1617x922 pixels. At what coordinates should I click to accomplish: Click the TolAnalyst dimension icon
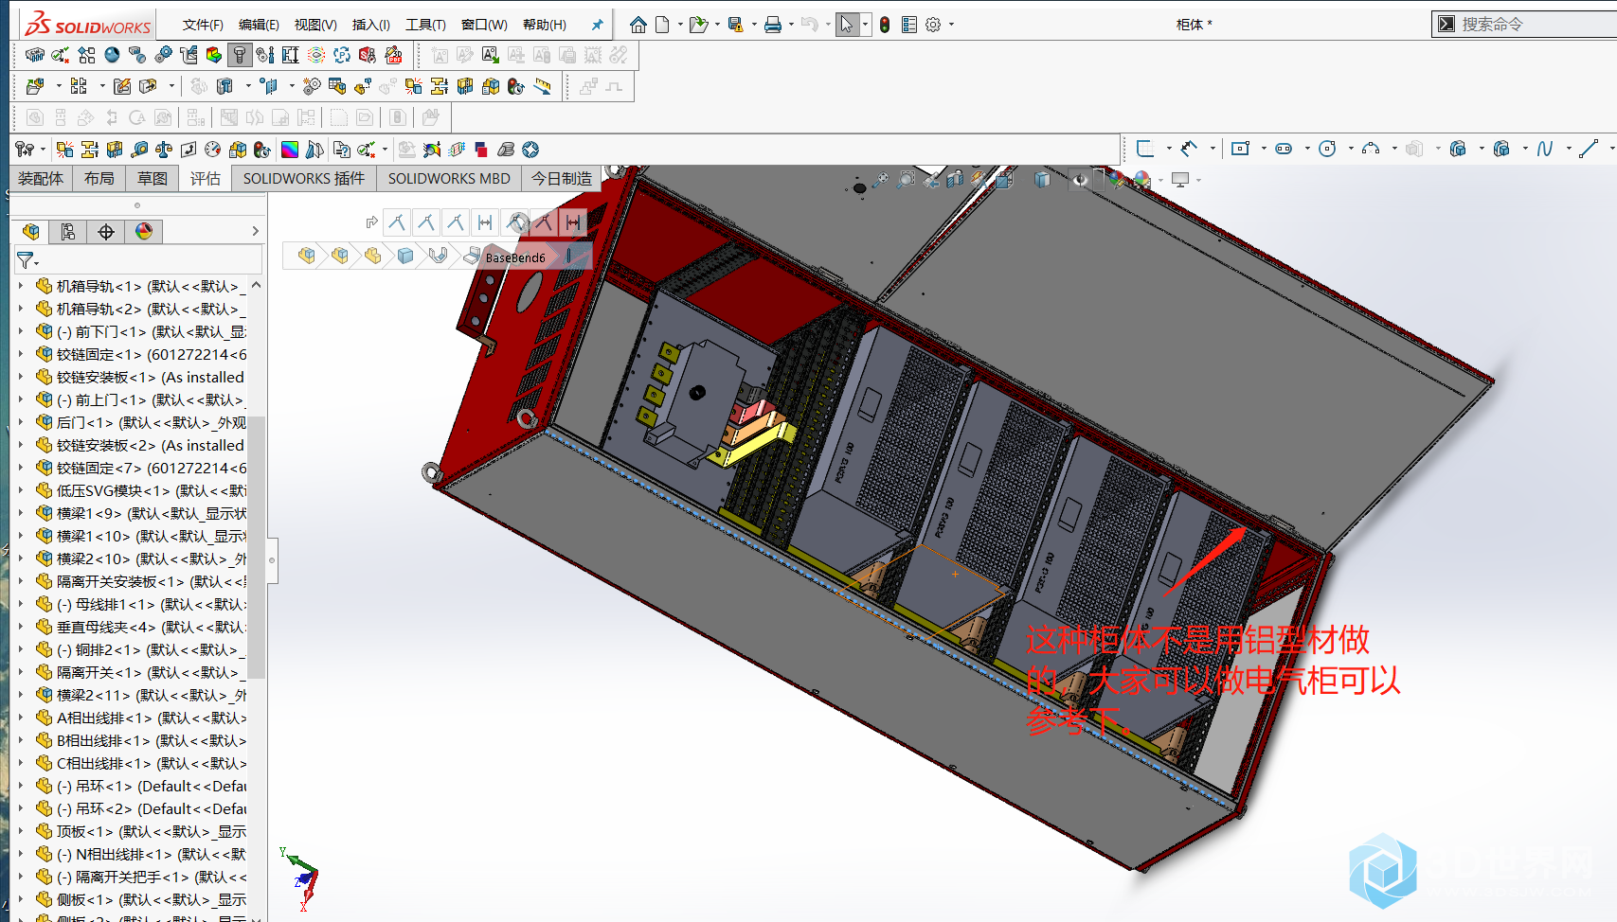[x=290, y=55]
